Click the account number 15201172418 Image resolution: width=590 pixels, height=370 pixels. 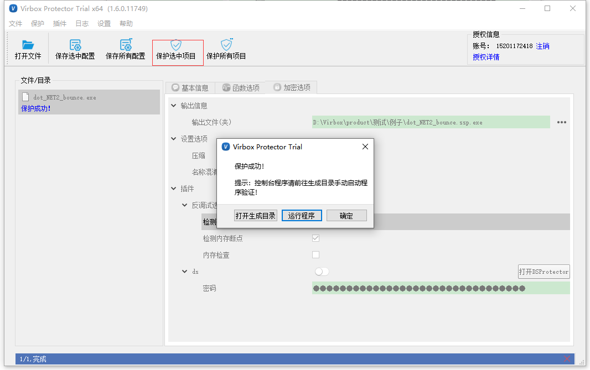(514, 46)
